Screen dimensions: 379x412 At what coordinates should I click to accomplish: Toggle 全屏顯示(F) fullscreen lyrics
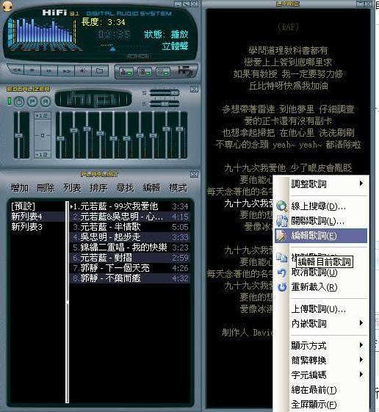(x=321, y=405)
